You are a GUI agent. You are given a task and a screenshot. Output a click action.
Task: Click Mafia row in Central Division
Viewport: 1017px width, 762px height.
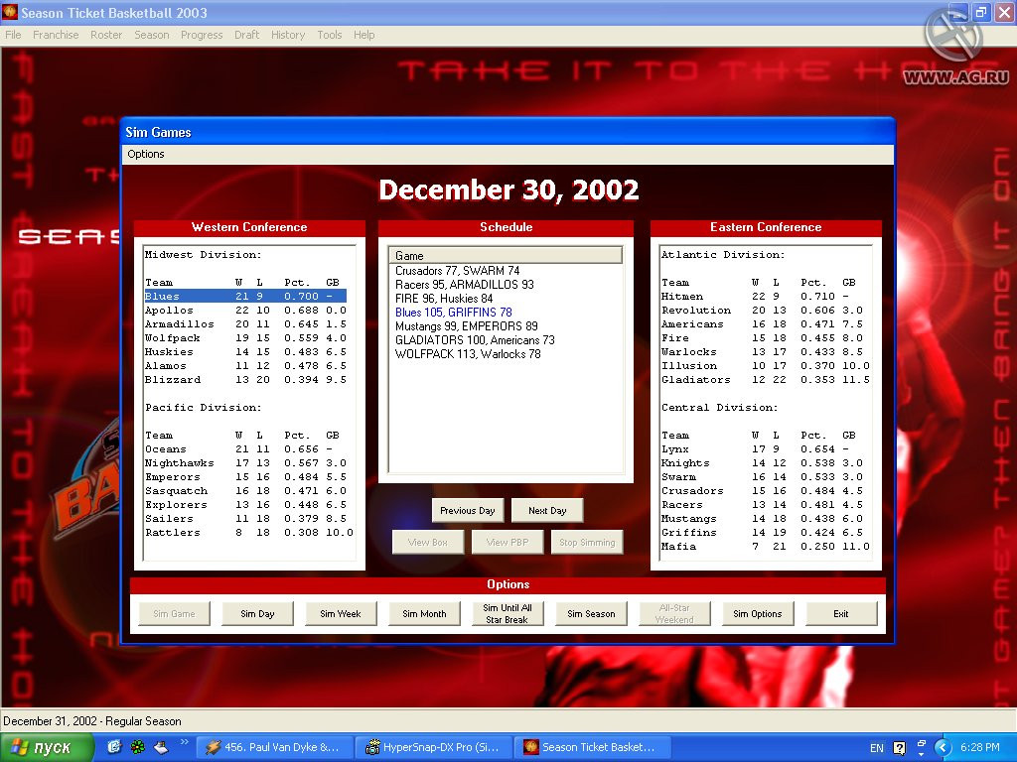click(x=766, y=547)
